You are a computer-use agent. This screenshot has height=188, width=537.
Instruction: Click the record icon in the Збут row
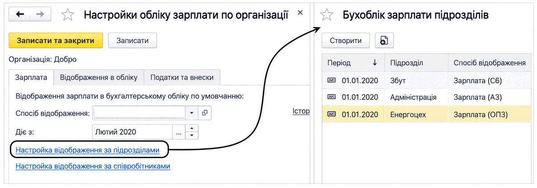coord(331,80)
